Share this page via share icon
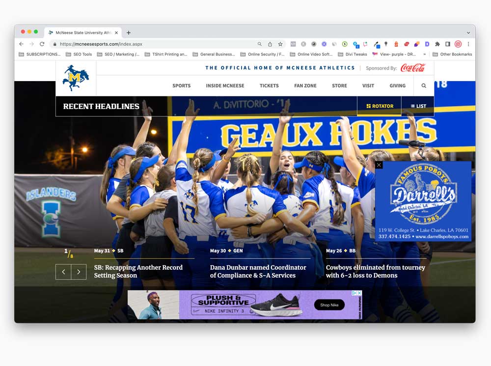Image resolution: width=491 pixels, height=366 pixels. pyautogui.click(x=270, y=44)
